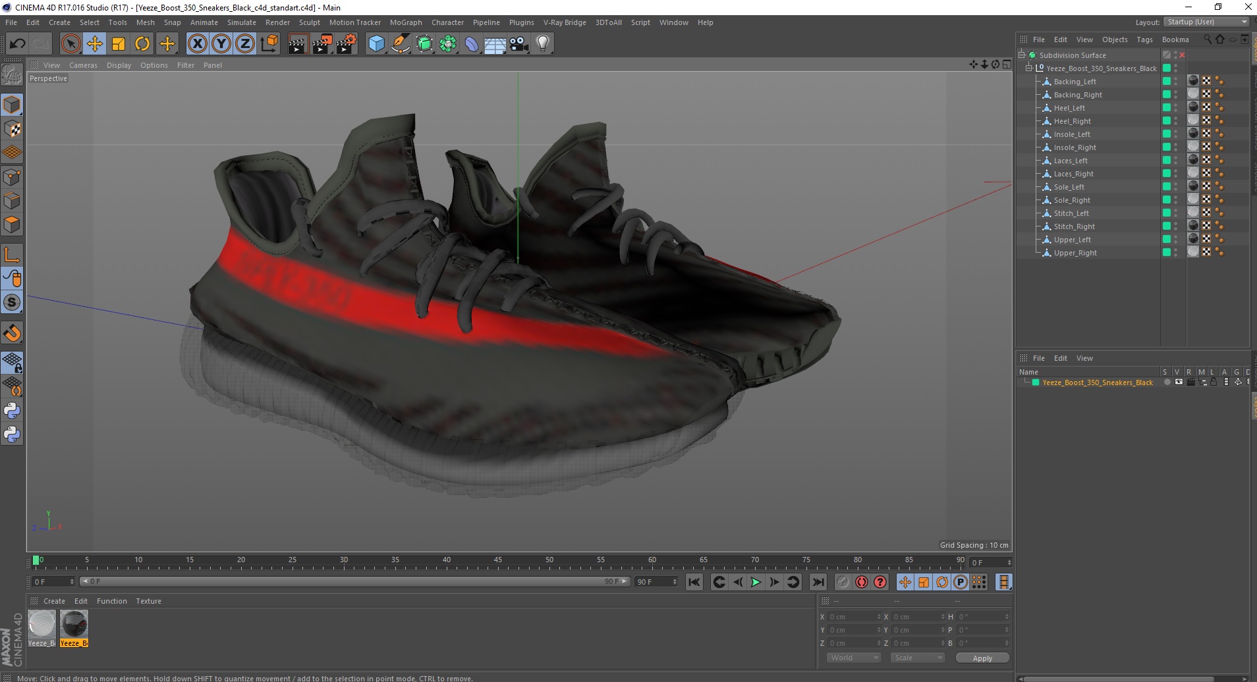Open the World coordinate dropdown
The width and height of the screenshot is (1257, 682).
pyautogui.click(x=854, y=658)
